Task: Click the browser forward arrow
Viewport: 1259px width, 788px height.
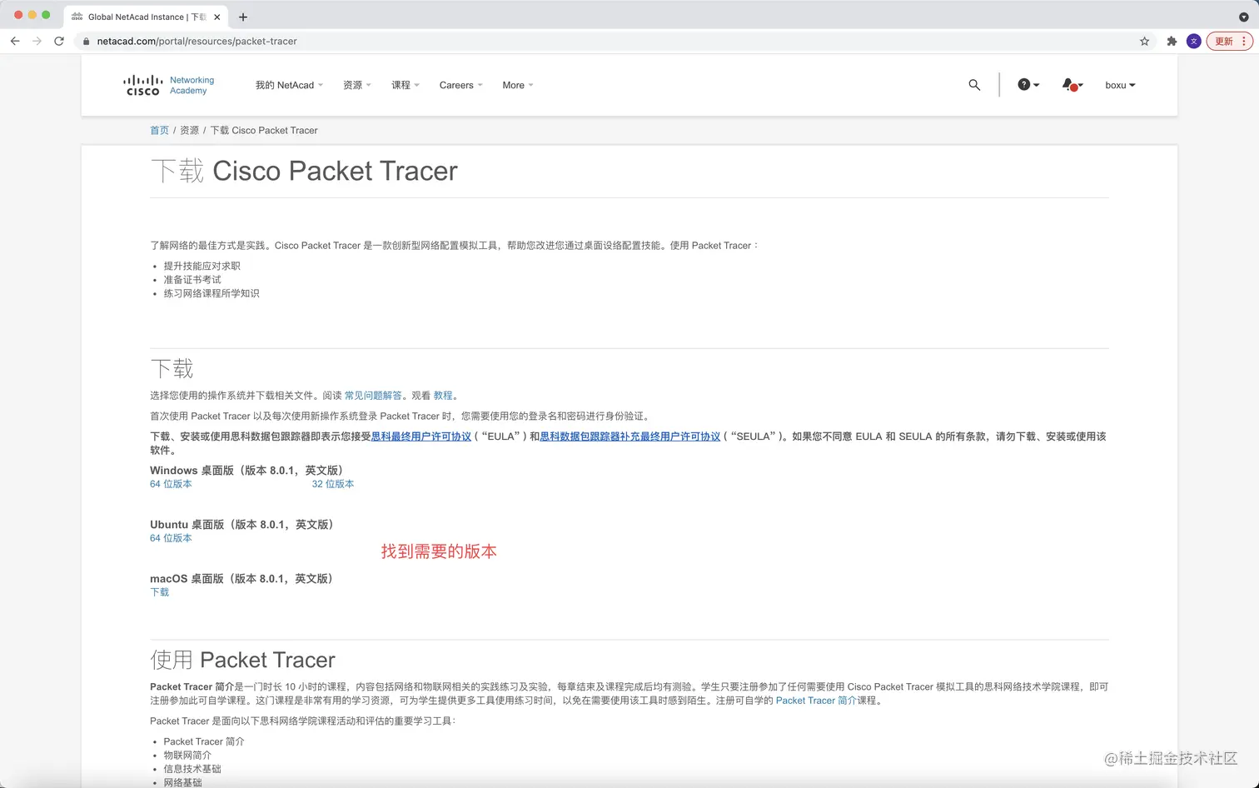Action: coord(37,41)
